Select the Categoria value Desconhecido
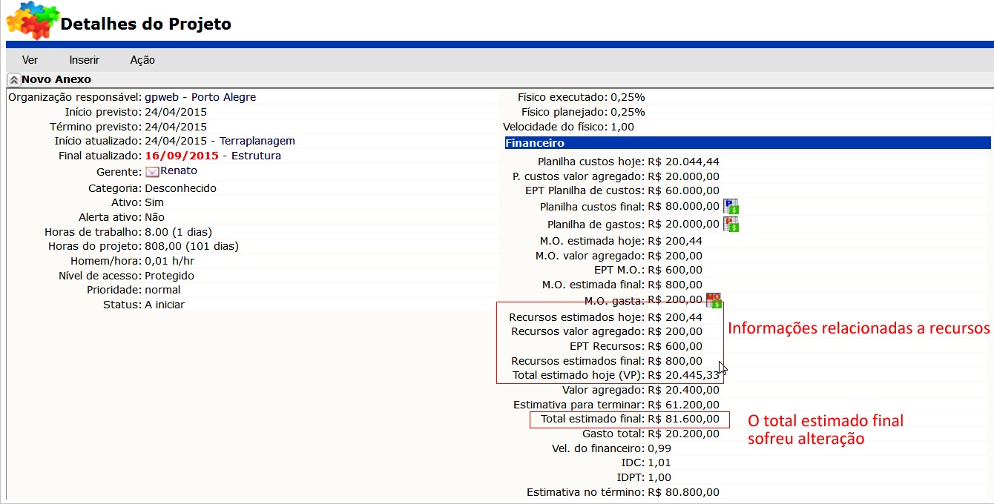Viewport: 994px width, 504px height. pos(180,188)
